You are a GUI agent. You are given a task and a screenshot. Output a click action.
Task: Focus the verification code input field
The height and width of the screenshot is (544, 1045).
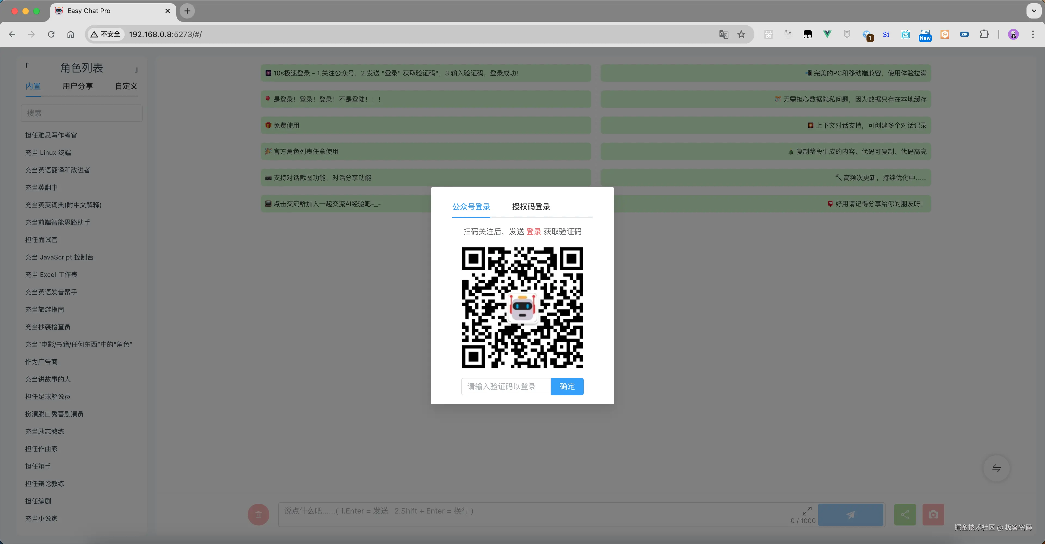pyautogui.click(x=506, y=386)
